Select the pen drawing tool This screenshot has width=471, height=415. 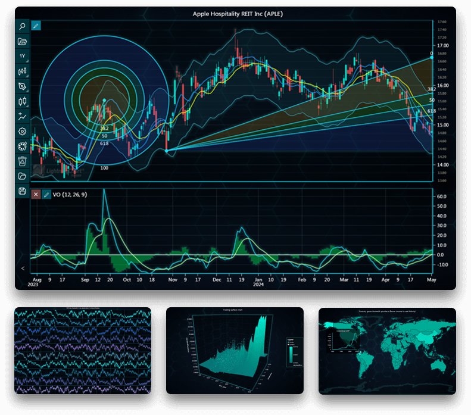point(22,86)
